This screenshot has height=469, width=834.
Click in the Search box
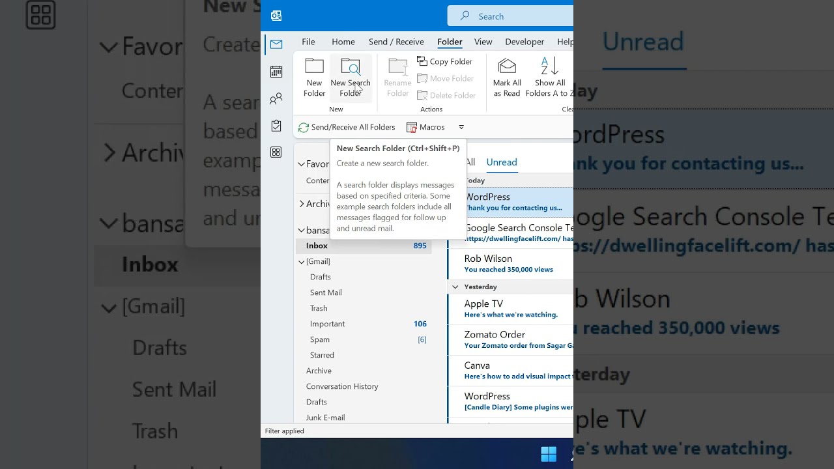pos(510,16)
